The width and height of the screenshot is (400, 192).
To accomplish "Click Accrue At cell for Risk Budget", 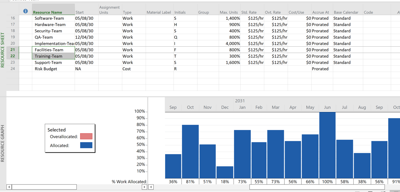I will click(322, 69).
